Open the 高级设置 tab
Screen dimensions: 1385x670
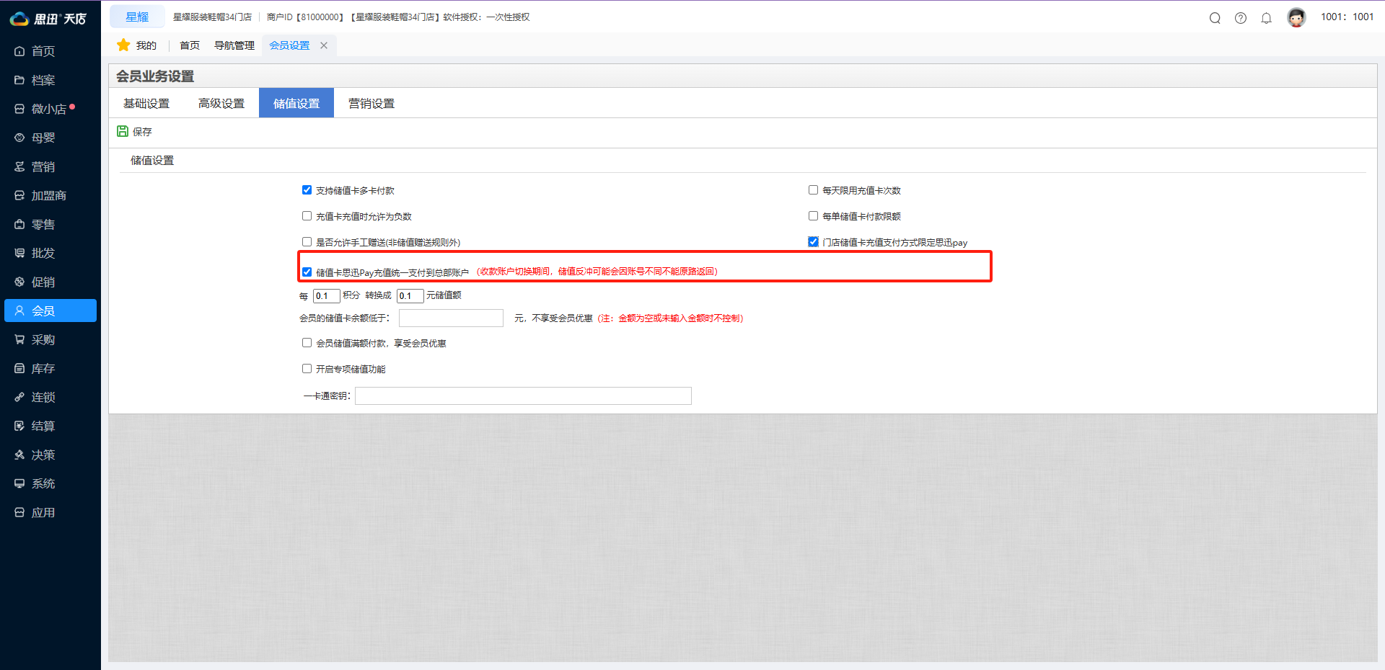(221, 103)
